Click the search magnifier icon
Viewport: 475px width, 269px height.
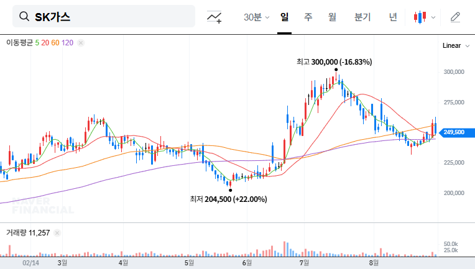coord(24,16)
